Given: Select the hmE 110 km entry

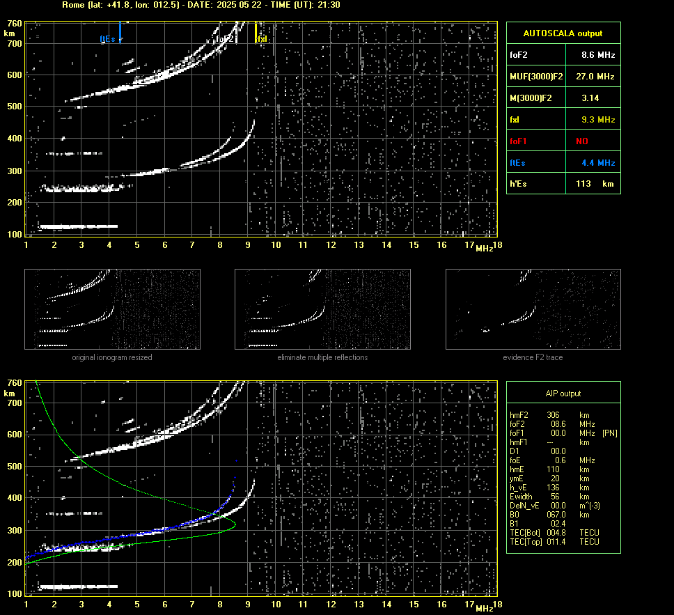Looking at the screenshot, I should pos(549,469).
